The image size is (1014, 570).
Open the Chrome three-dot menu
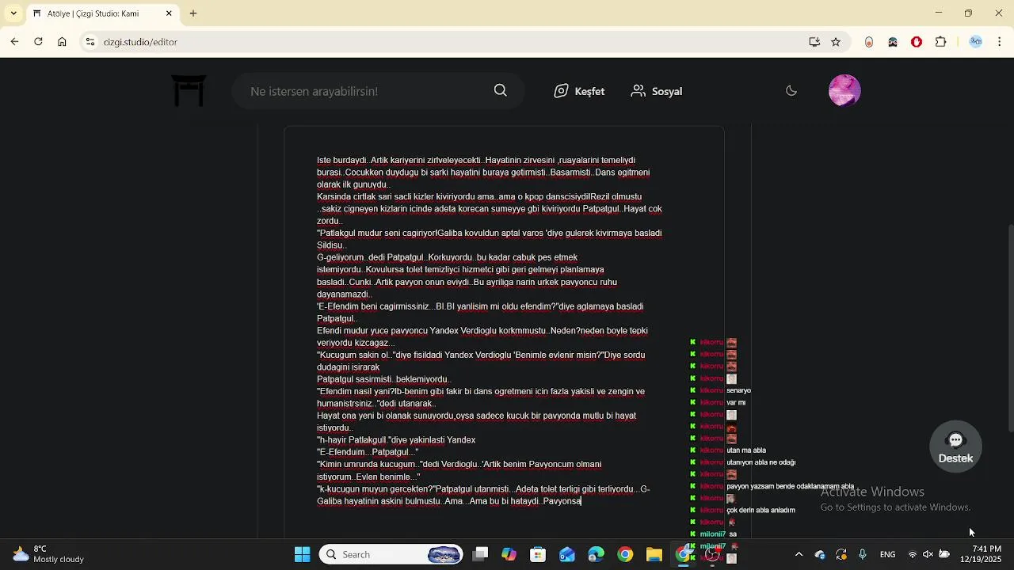(1000, 42)
